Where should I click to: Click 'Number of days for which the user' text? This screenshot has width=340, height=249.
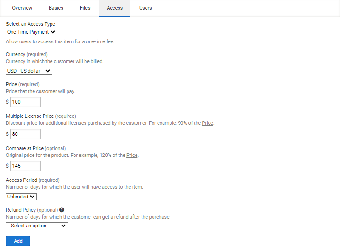point(74,187)
